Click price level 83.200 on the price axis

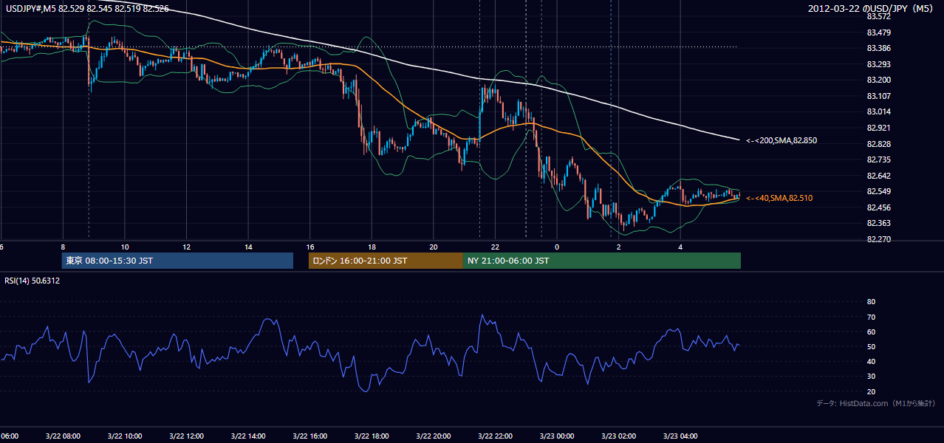click(878, 80)
